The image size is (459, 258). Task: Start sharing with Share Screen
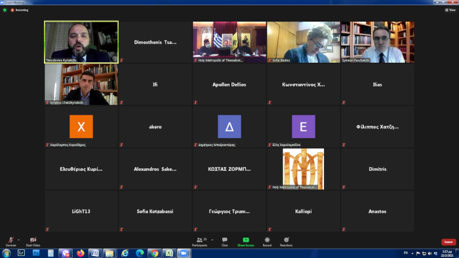click(246, 242)
